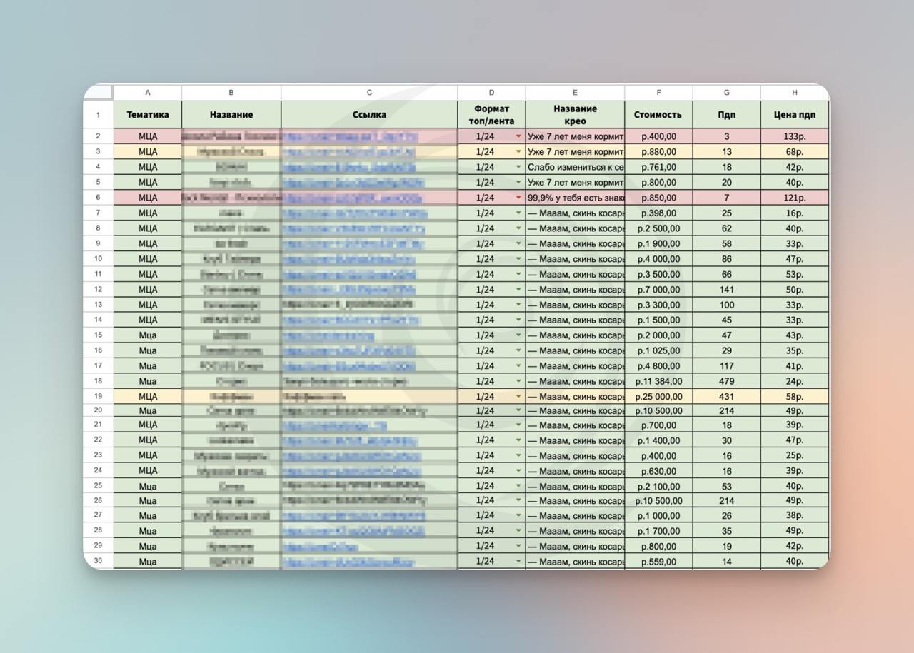Select the Пдп value "86"
914x653 pixels.
tap(726, 259)
